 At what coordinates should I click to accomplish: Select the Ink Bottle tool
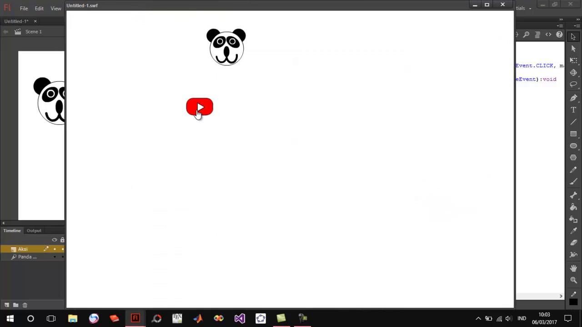(573, 219)
